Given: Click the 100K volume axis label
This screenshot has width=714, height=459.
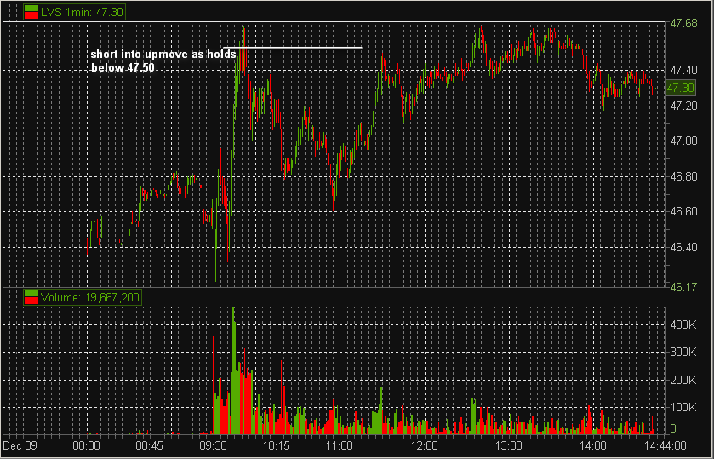Looking at the screenshot, I should (x=683, y=407).
